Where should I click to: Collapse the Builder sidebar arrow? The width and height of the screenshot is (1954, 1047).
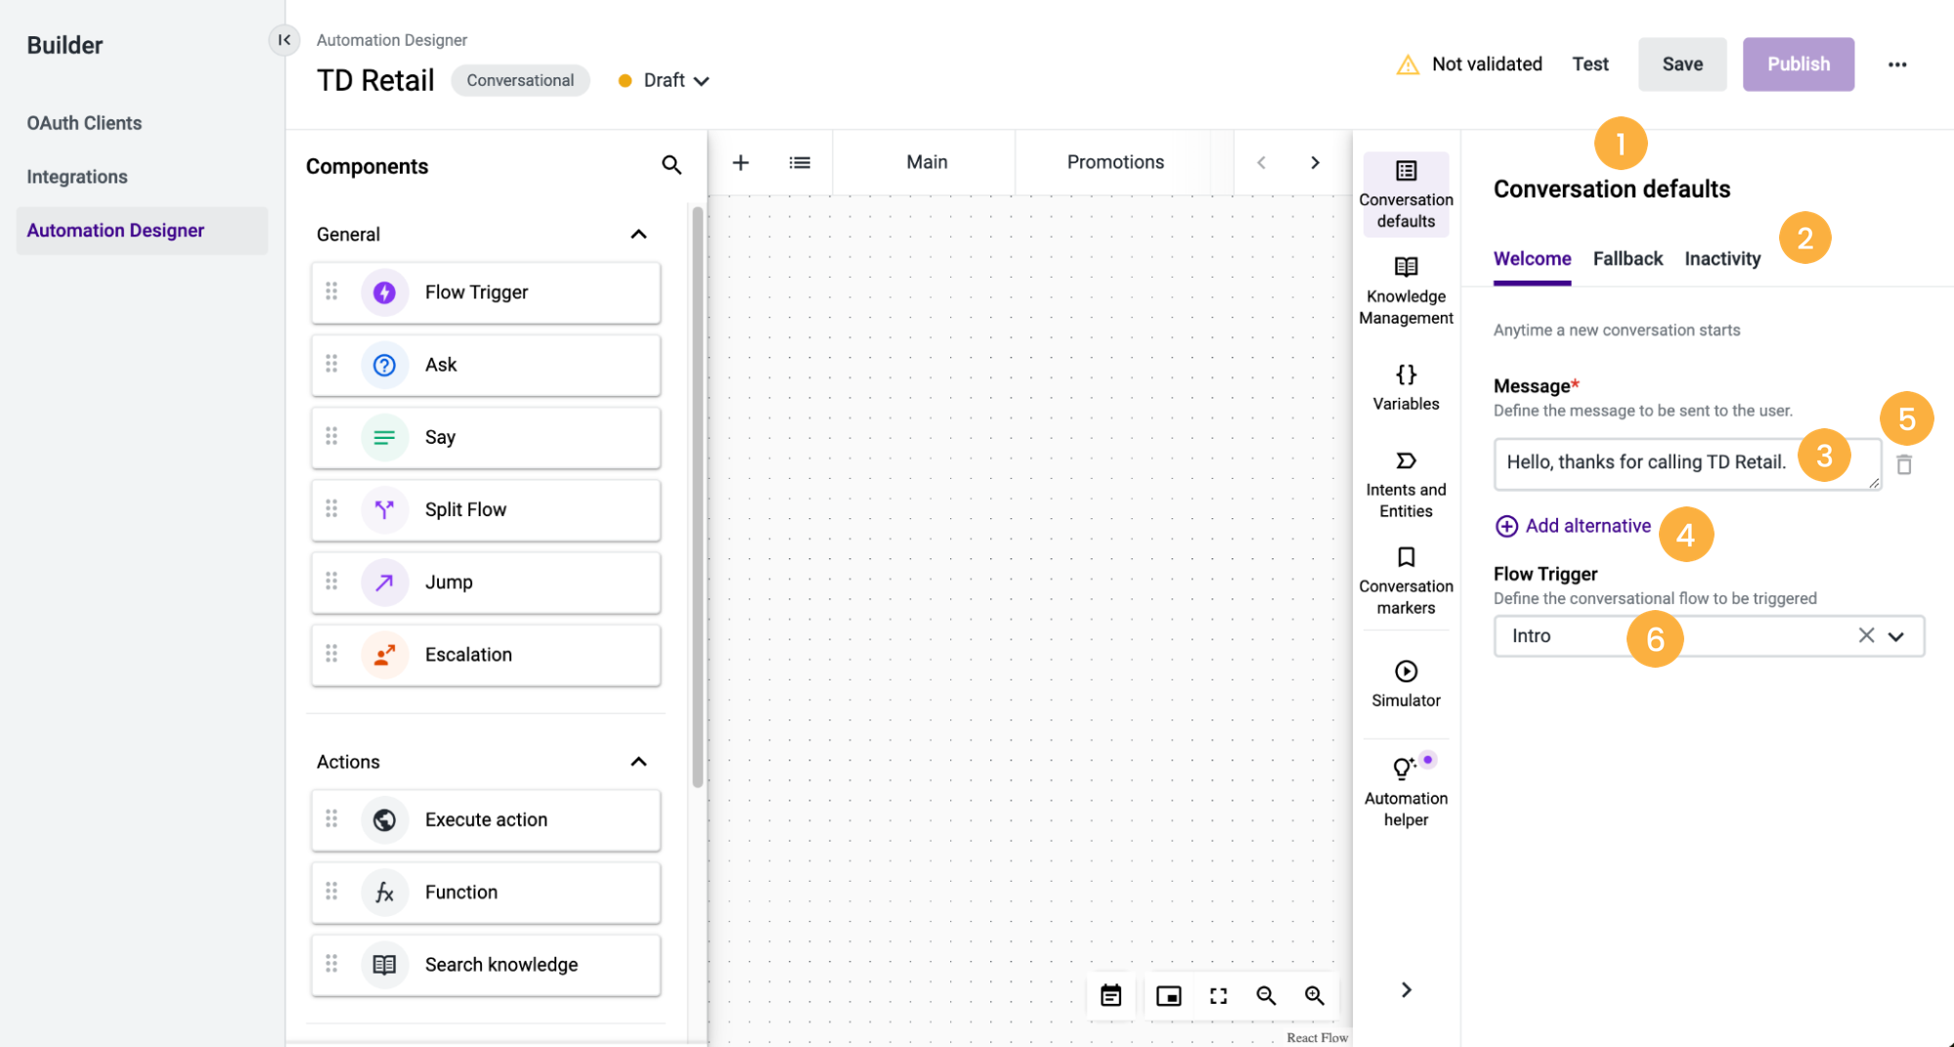pos(283,40)
